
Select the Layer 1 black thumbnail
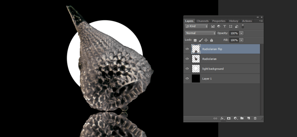tap(196, 78)
